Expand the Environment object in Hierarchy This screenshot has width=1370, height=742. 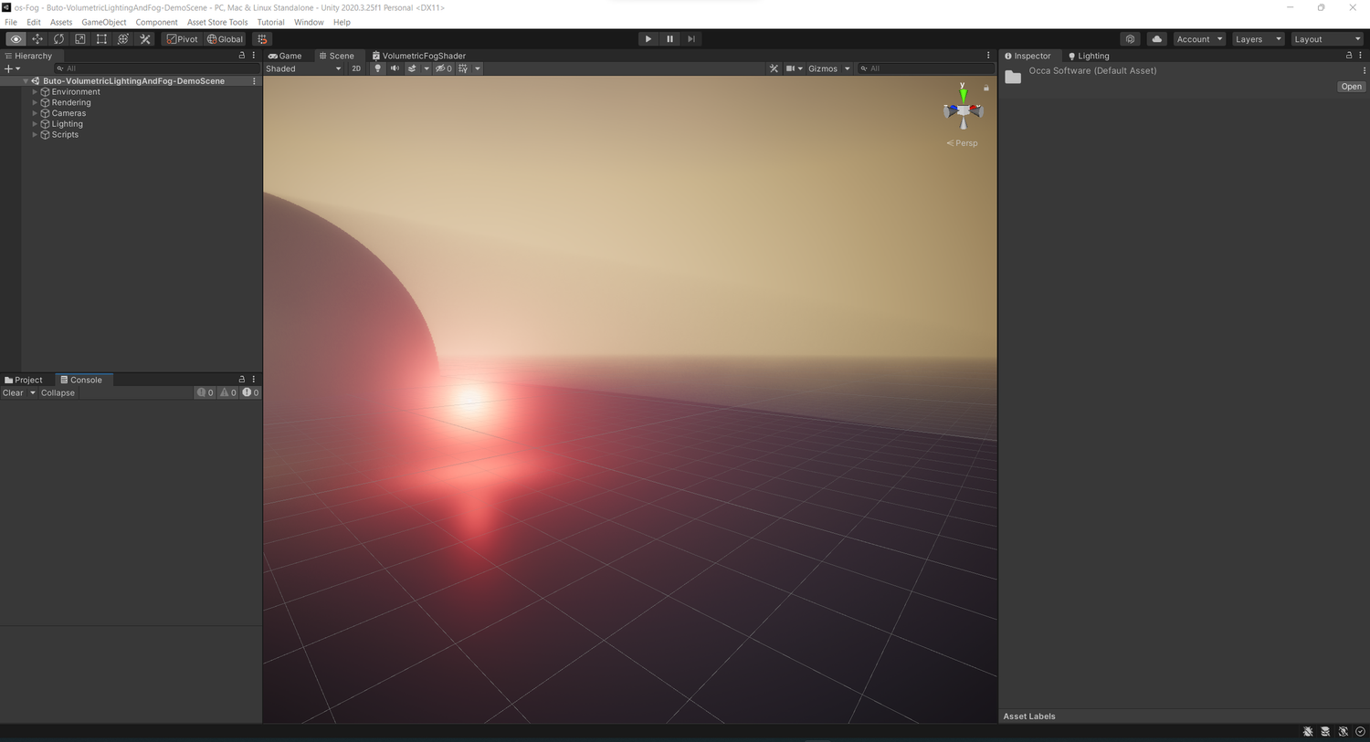35,92
